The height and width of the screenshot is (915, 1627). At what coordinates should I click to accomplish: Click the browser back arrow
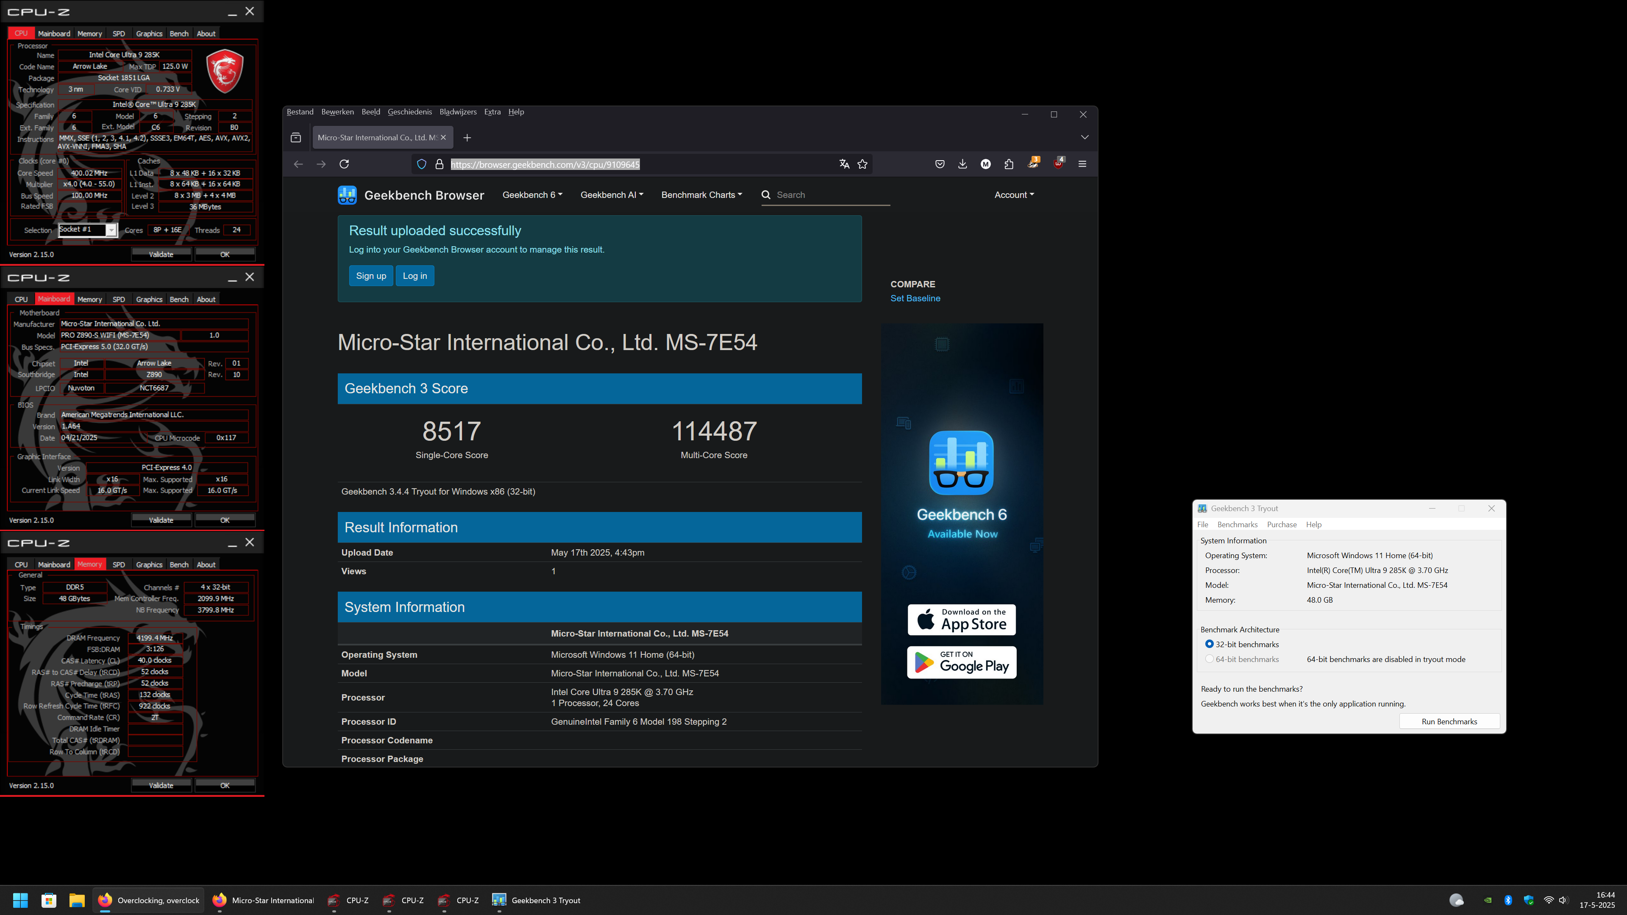coord(298,164)
